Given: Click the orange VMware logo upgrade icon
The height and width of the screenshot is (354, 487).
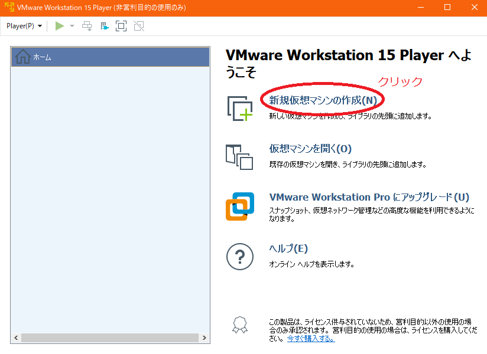Looking at the screenshot, I should click(239, 206).
